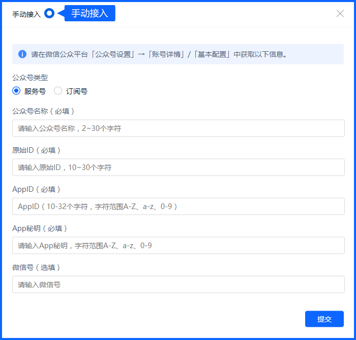
Task: Click the 公众号名称（必填）field label
Action: coord(43,111)
